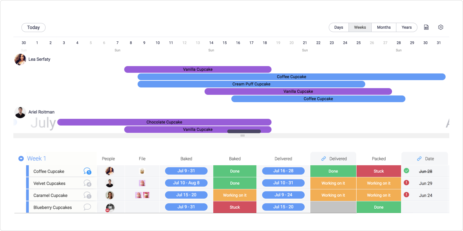Select Lea's top Vanilla Cupcake timeline bar

pyautogui.click(x=198, y=69)
